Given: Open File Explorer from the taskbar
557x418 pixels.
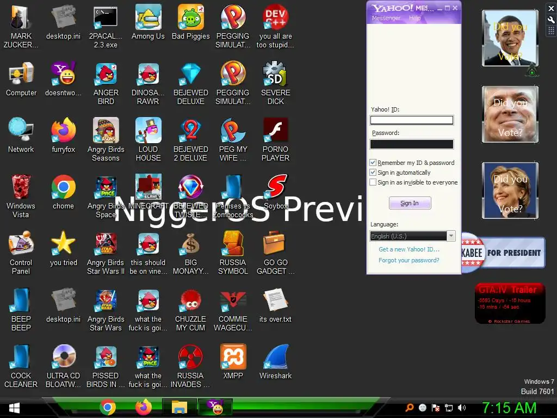Looking at the screenshot, I should [x=180, y=407].
